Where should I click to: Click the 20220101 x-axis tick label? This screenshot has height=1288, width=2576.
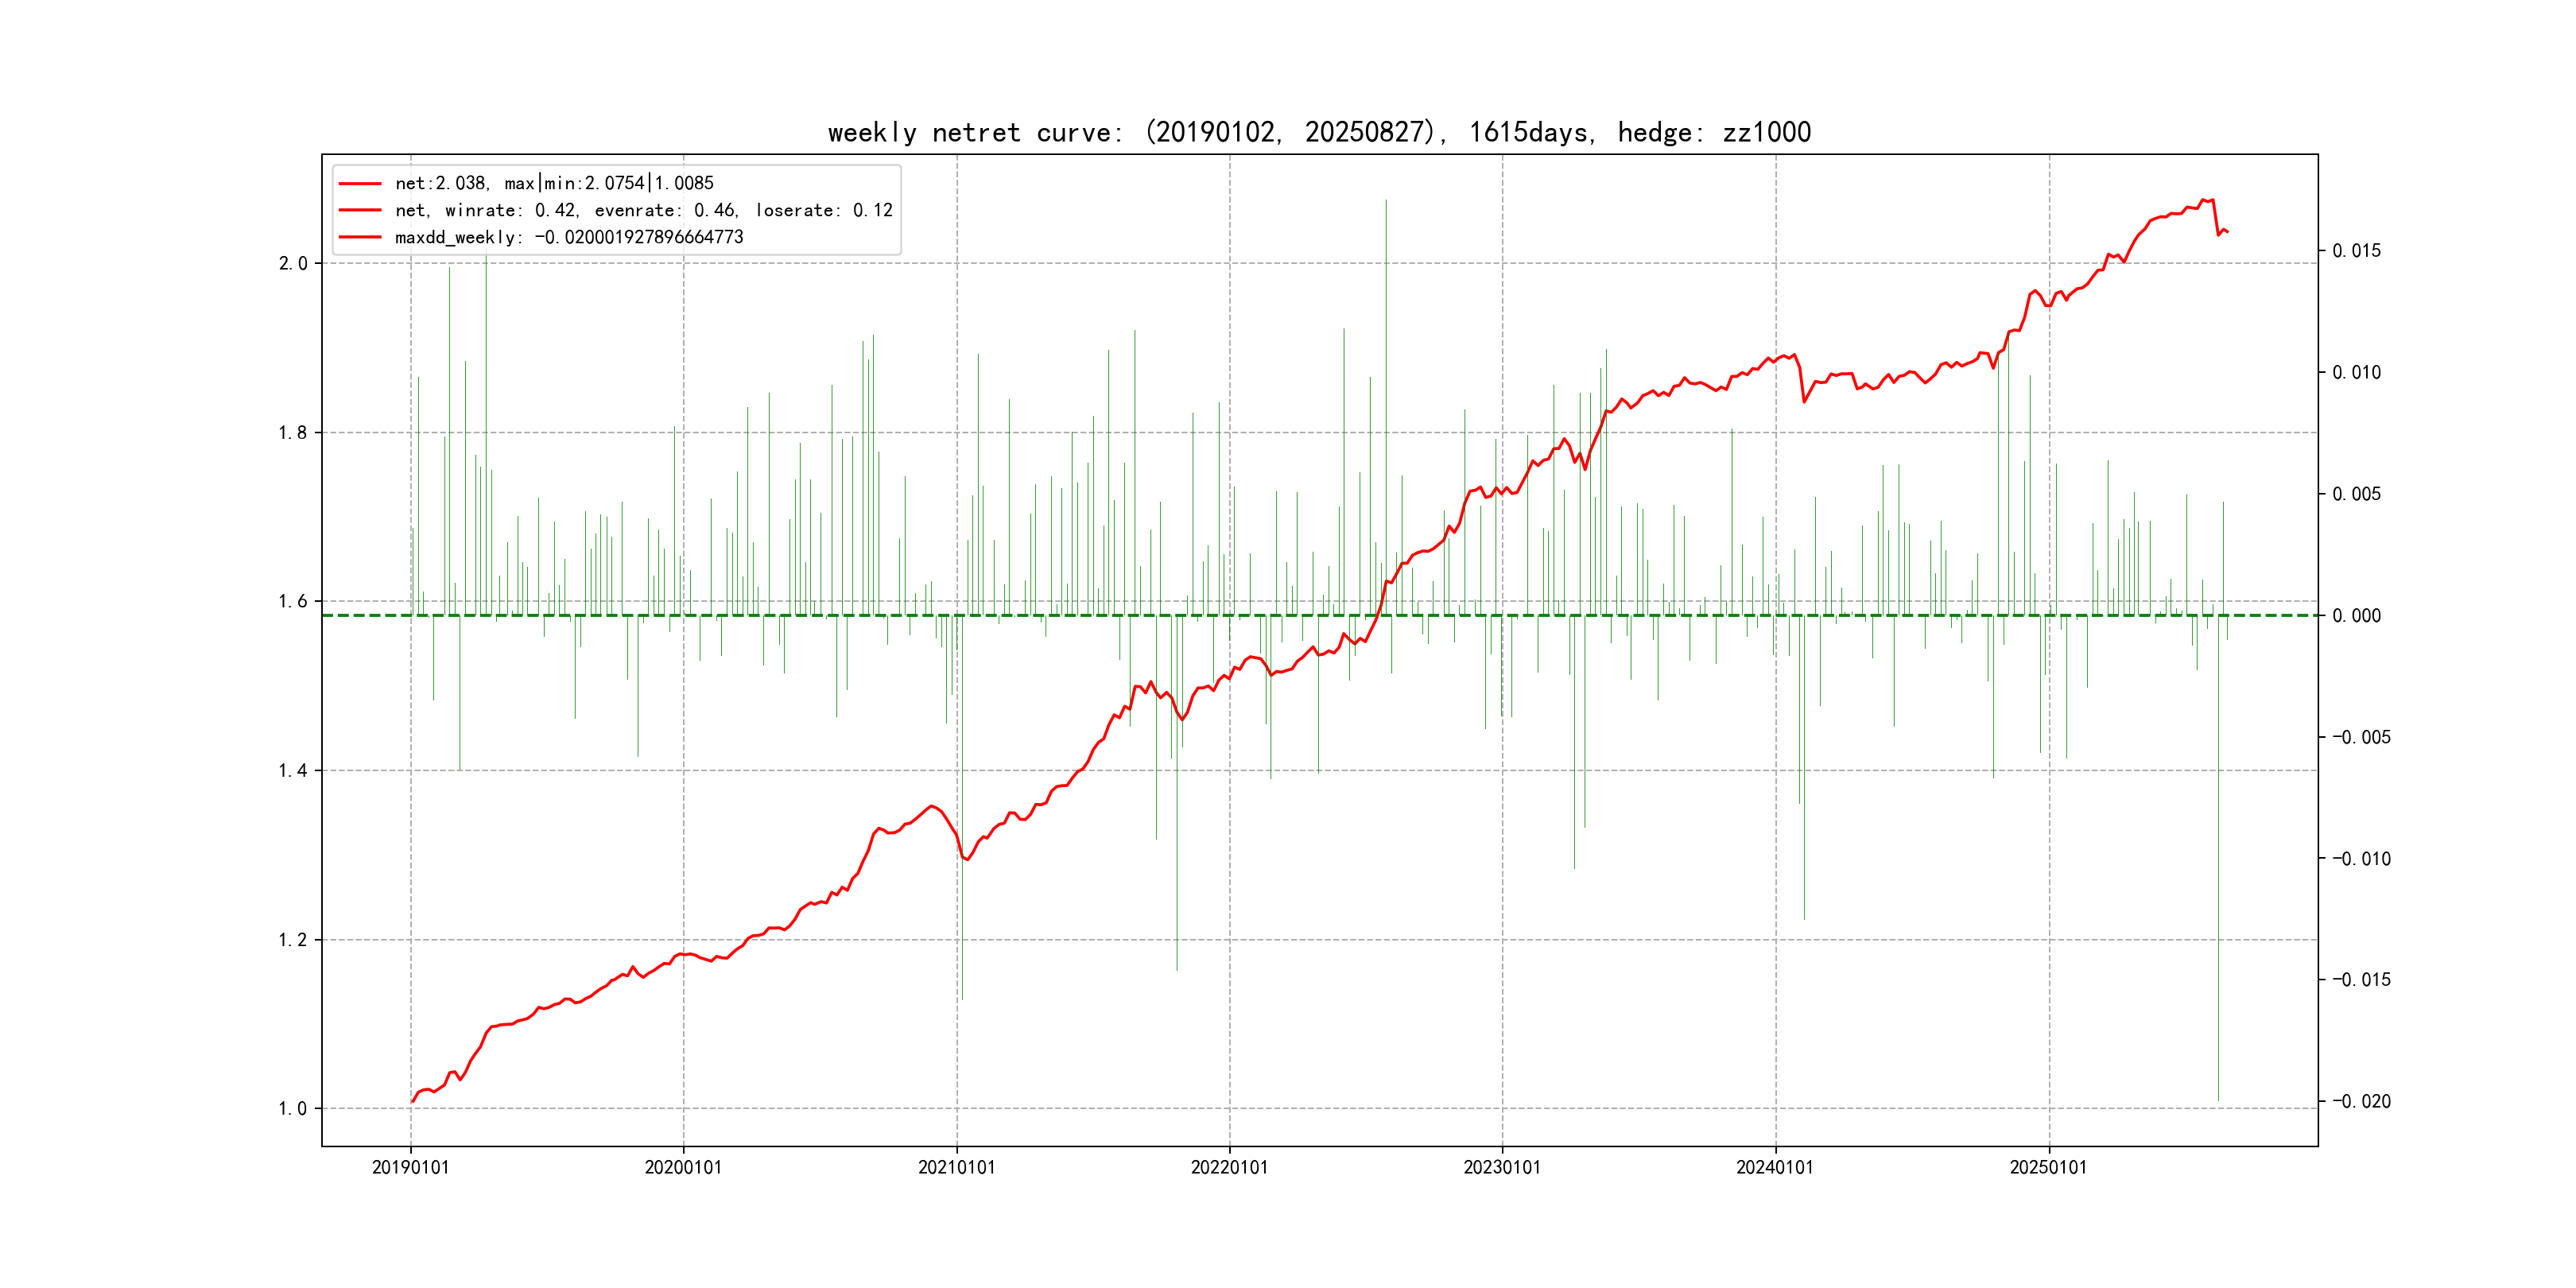(1229, 1167)
